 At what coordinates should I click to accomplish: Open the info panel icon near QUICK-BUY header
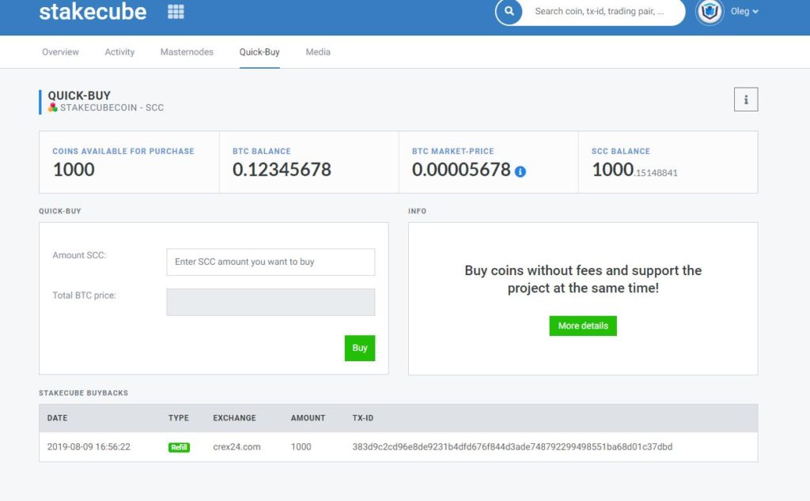click(x=745, y=99)
